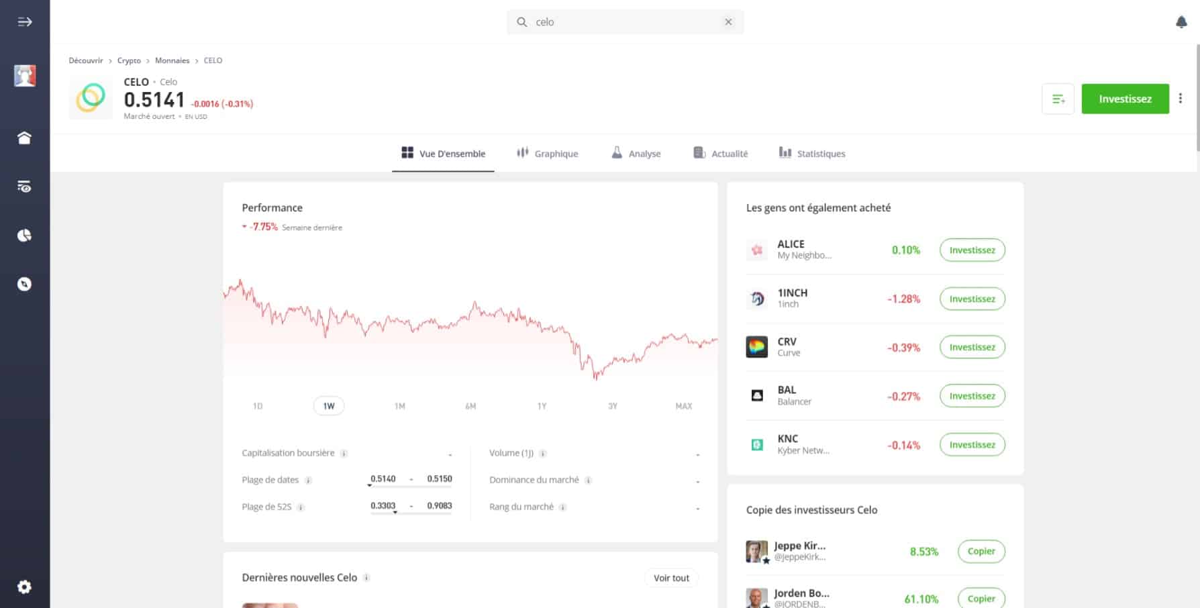The image size is (1200, 608).
Task: Switch to the Actualité tab
Action: click(x=720, y=154)
